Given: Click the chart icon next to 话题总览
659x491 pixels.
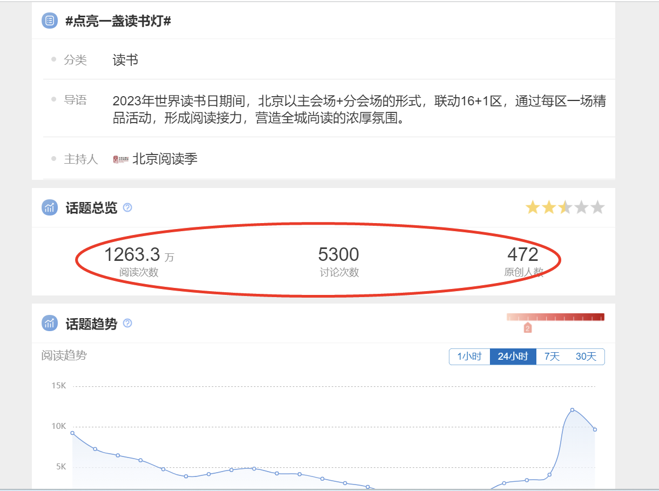Looking at the screenshot, I should [50, 207].
